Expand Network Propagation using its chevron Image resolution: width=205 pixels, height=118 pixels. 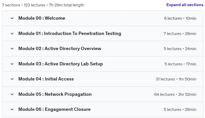12,94
